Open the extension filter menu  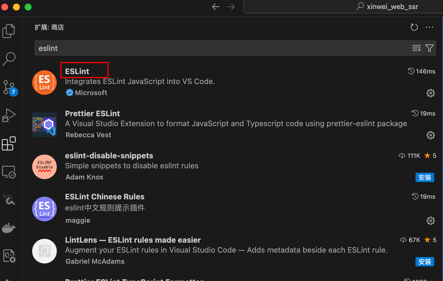(x=430, y=48)
